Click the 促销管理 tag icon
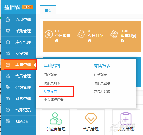 tap(8, 87)
